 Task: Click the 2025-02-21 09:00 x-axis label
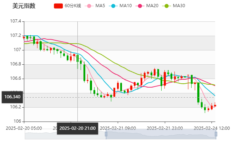pyautogui.click(x=118, y=128)
